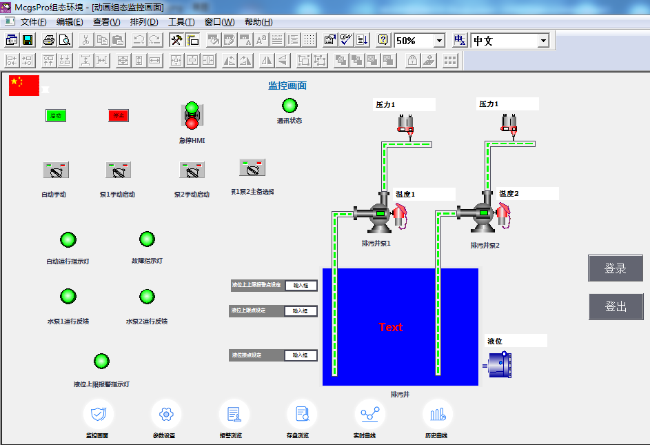打开底部的参数设置图标
Screen dimensions: 650x445
tap(166, 413)
